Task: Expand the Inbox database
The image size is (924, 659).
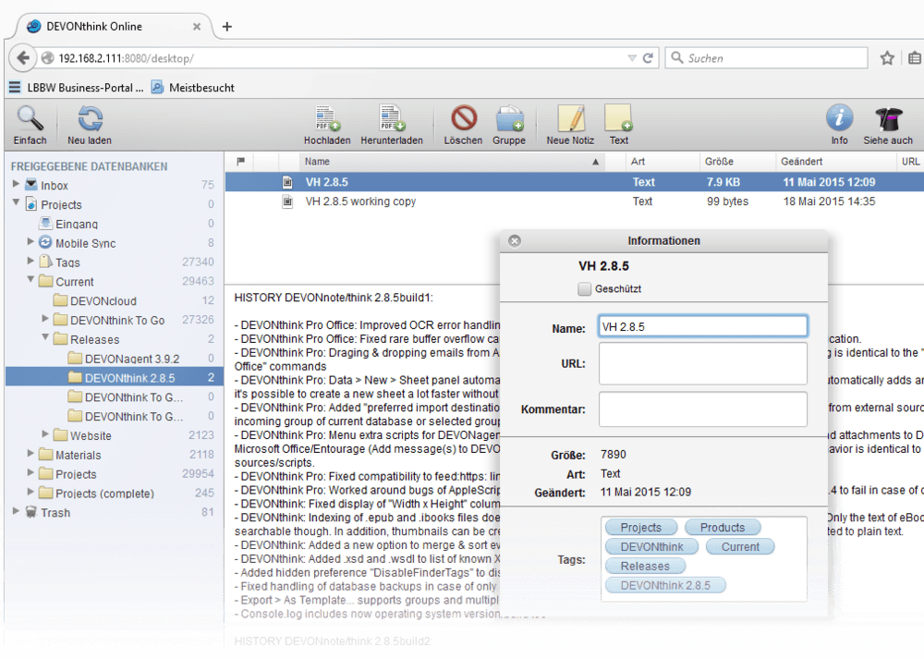Action: point(16,184)
